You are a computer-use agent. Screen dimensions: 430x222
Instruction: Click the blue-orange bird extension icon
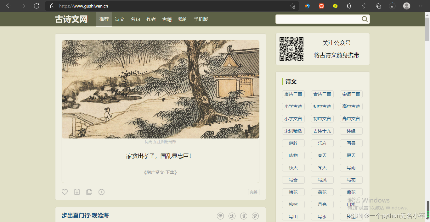coord(308,6)
